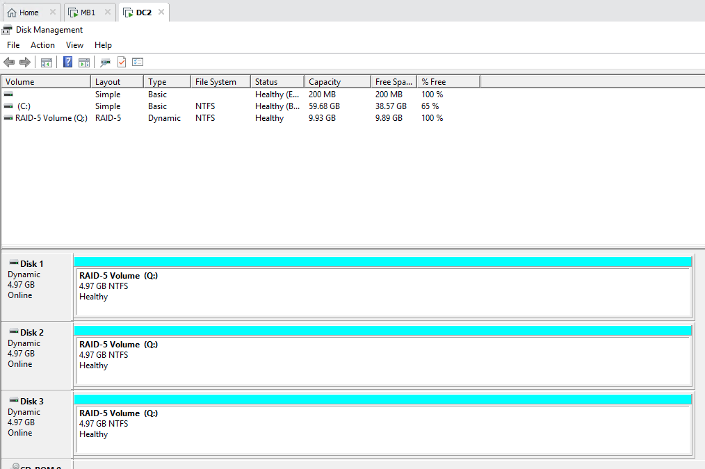Select the RAID-5 Volume (Q:) list row name

coord(51,118)
